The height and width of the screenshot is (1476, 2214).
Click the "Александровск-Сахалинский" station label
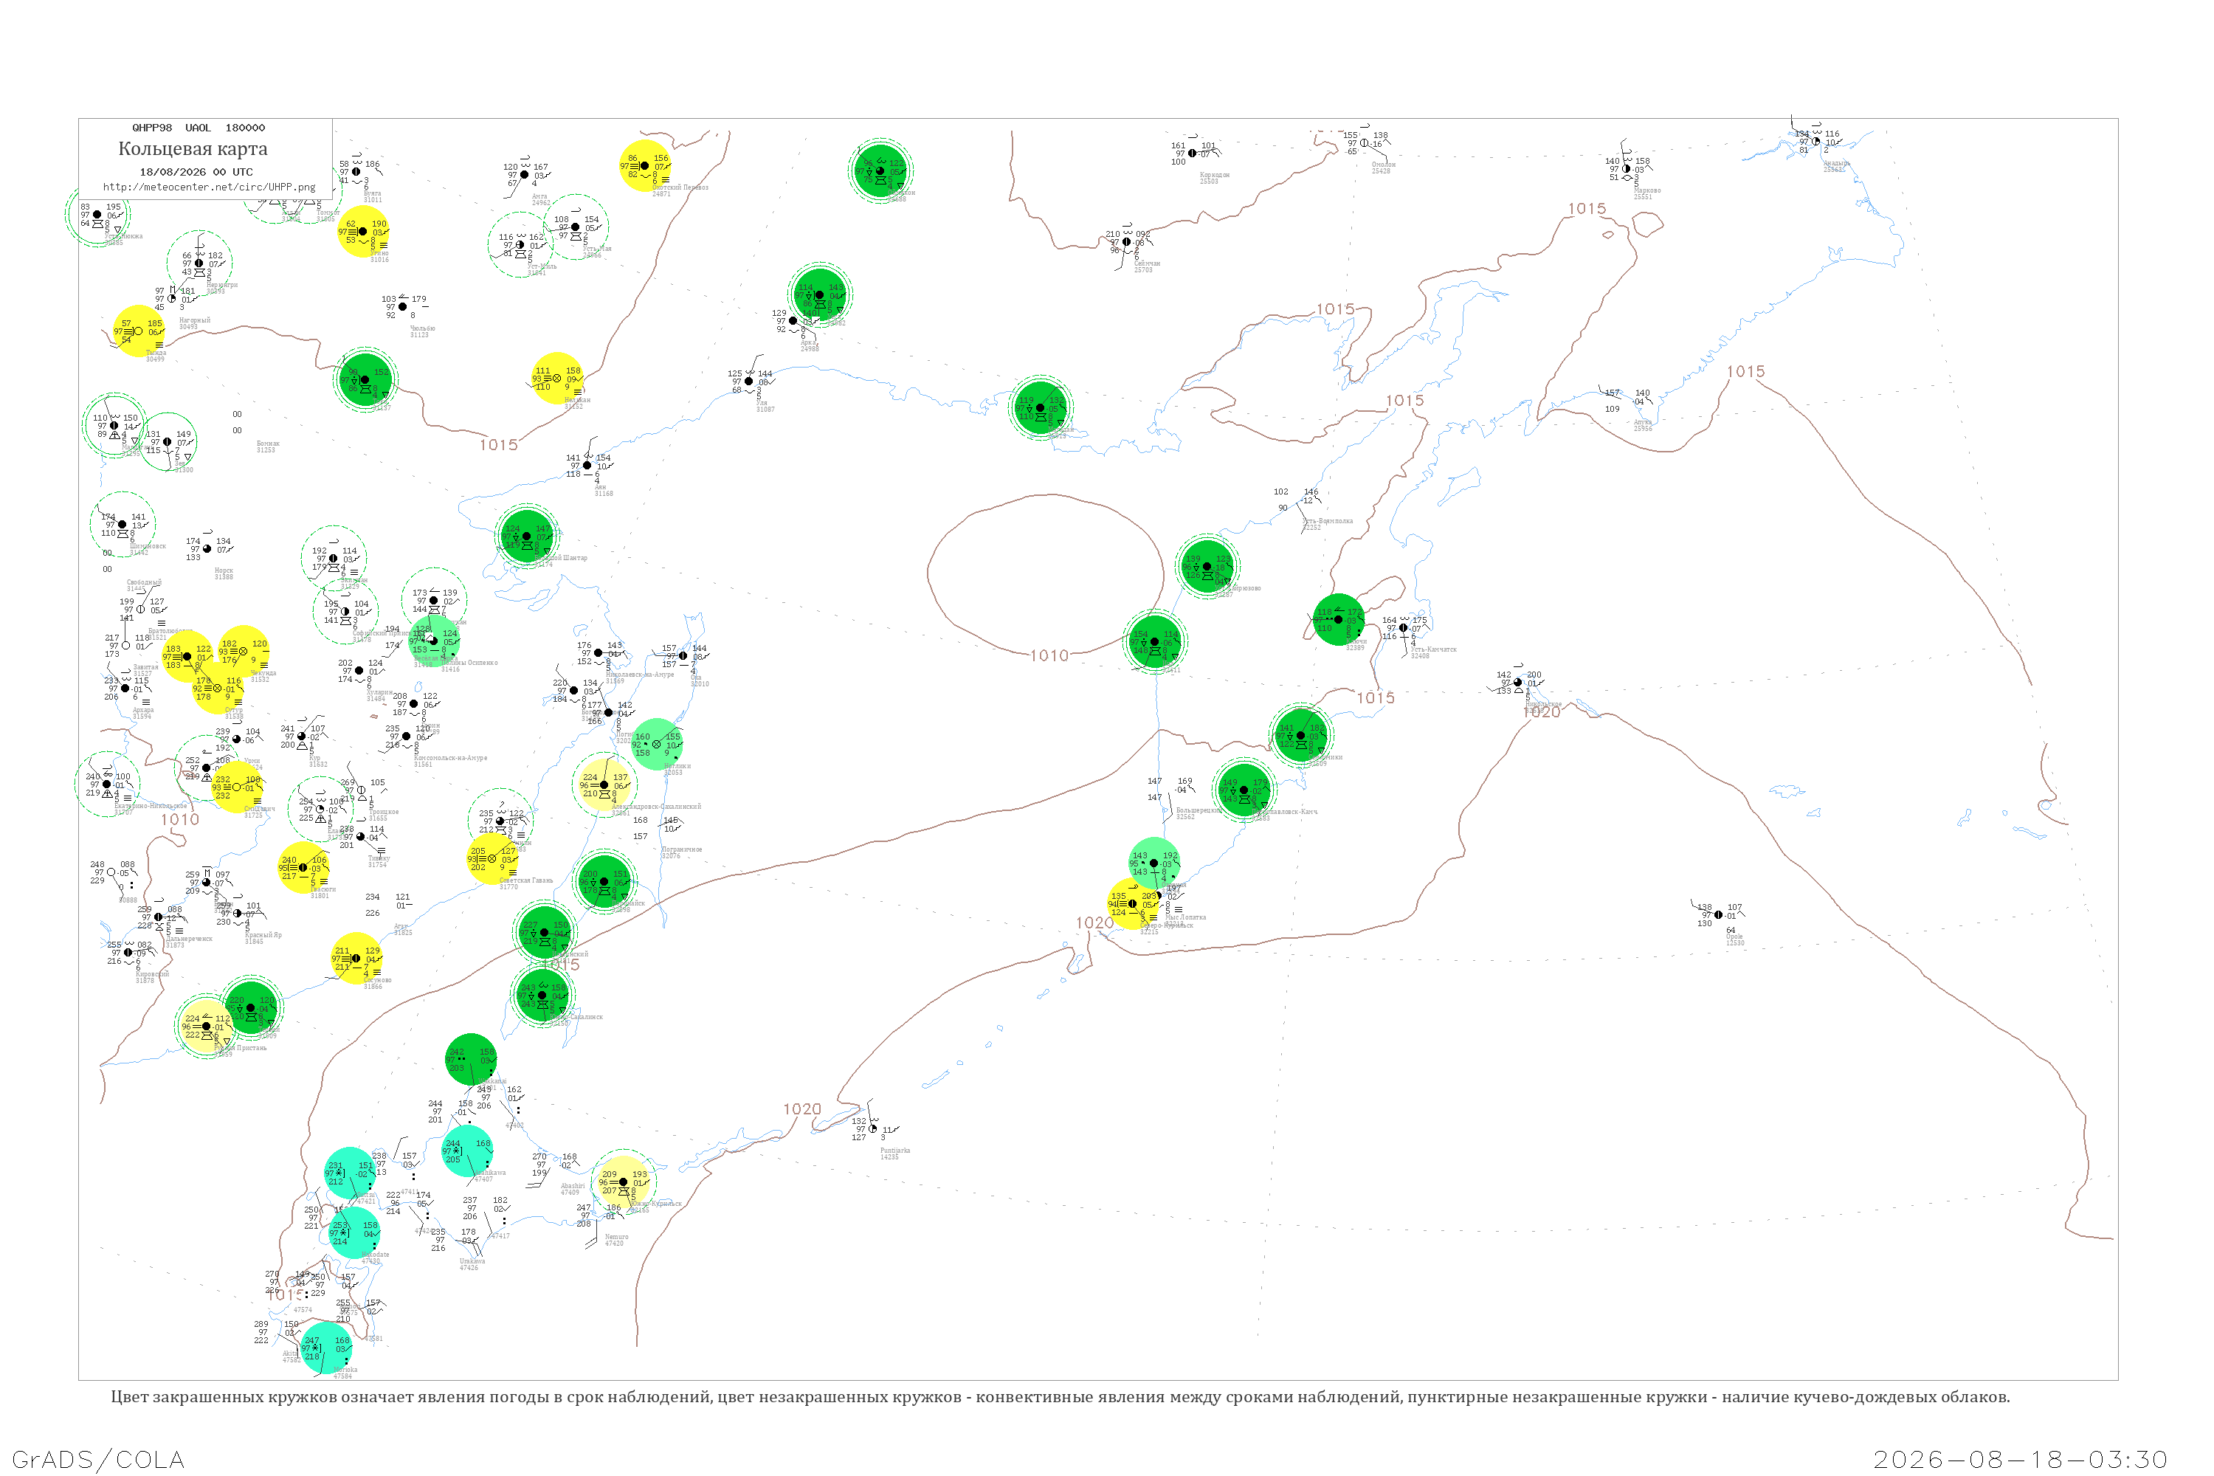click(x=656, y=807)
